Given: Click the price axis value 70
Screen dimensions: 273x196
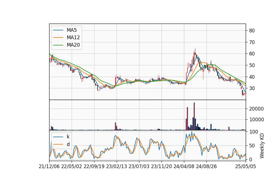Looking at the screenshot, I should point(252,42).
